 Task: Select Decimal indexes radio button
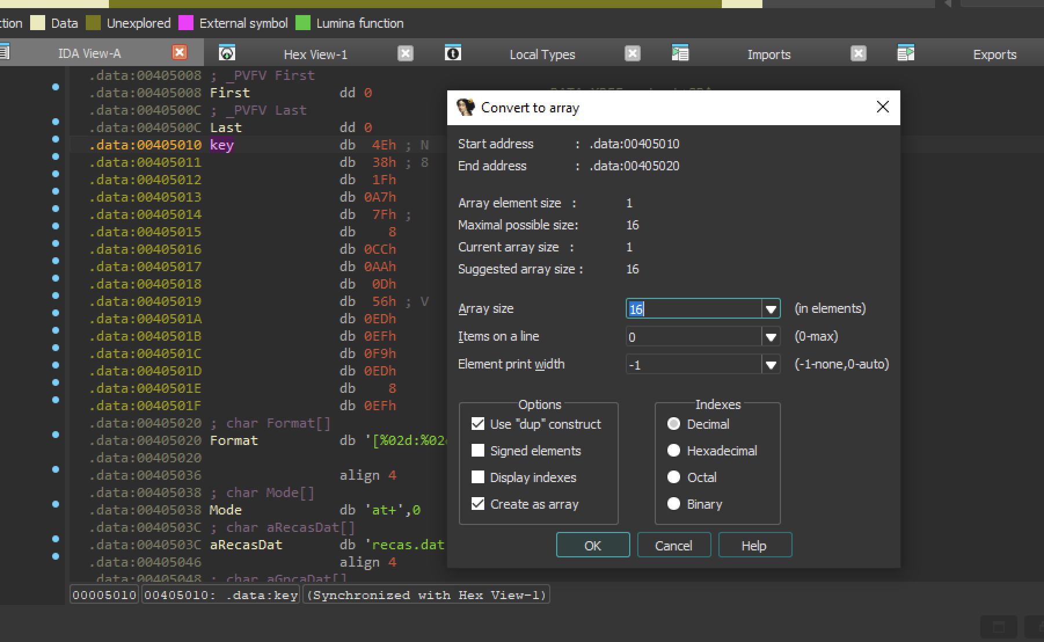point(674,424)
